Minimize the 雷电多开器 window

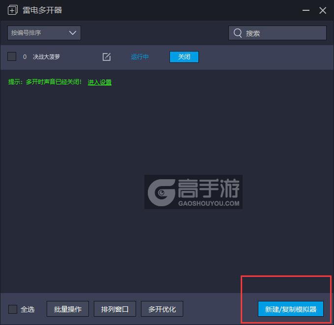[x=306, y=10]
